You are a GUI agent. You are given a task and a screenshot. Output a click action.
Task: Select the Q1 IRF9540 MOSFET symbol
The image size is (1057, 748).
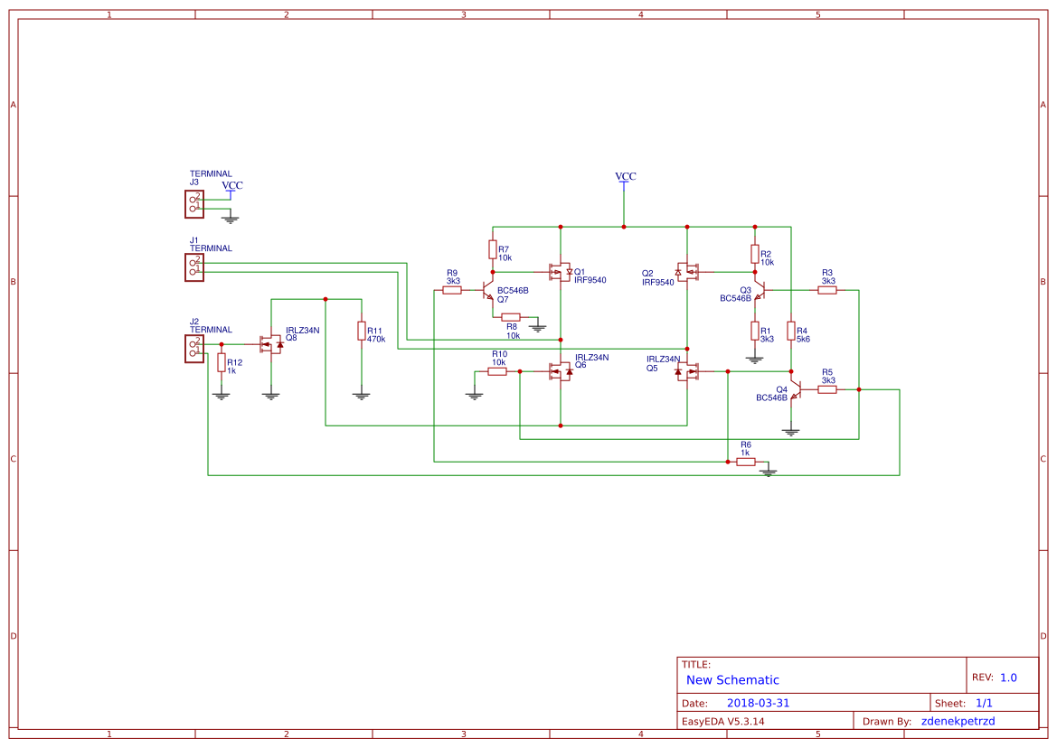click(x=559, y=271)
